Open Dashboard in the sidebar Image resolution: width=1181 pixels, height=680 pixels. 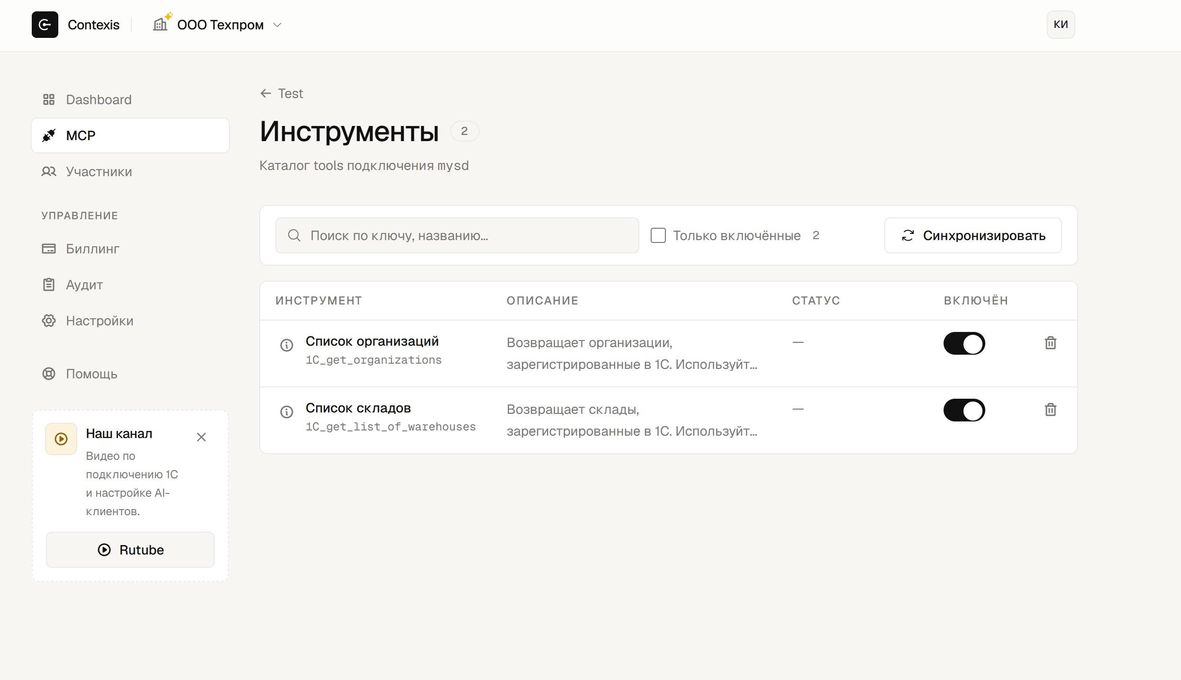click(x=130, y=99)
